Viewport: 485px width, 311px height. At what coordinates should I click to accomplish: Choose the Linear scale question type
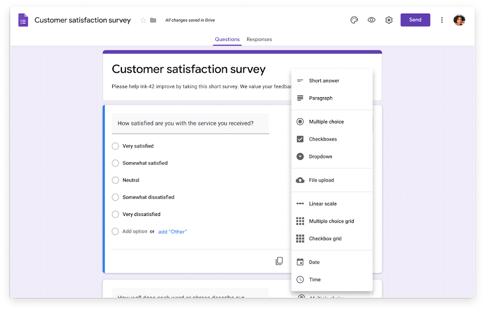pos(322,203)
